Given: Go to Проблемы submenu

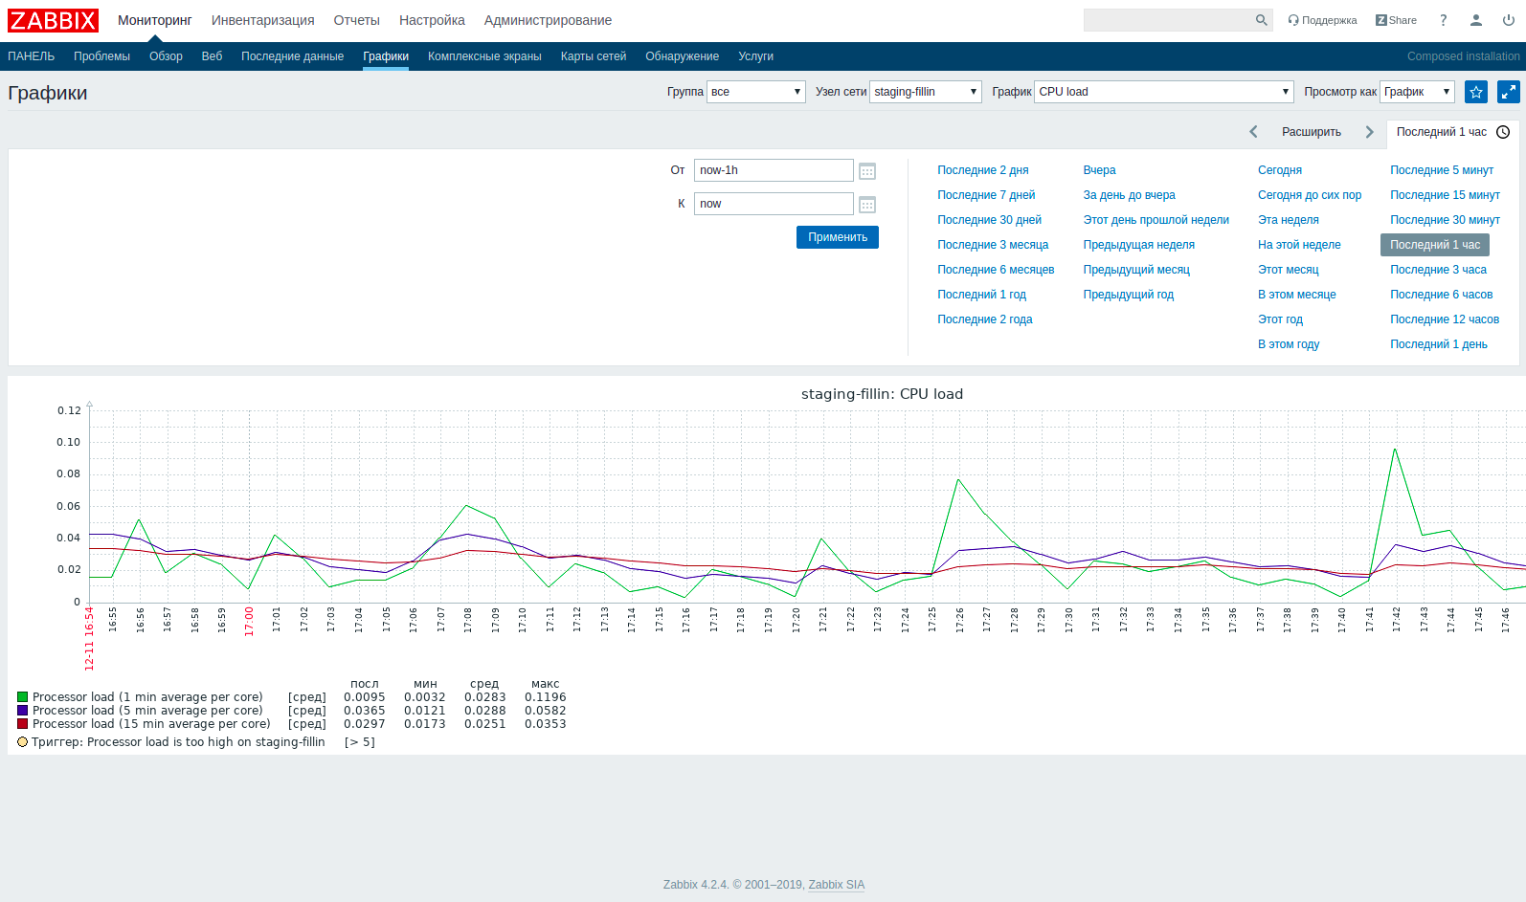Looking at the screenshot, I should pos(101,56).
